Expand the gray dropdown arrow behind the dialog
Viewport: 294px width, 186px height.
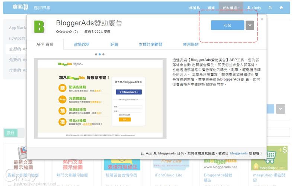pos(281,109)
